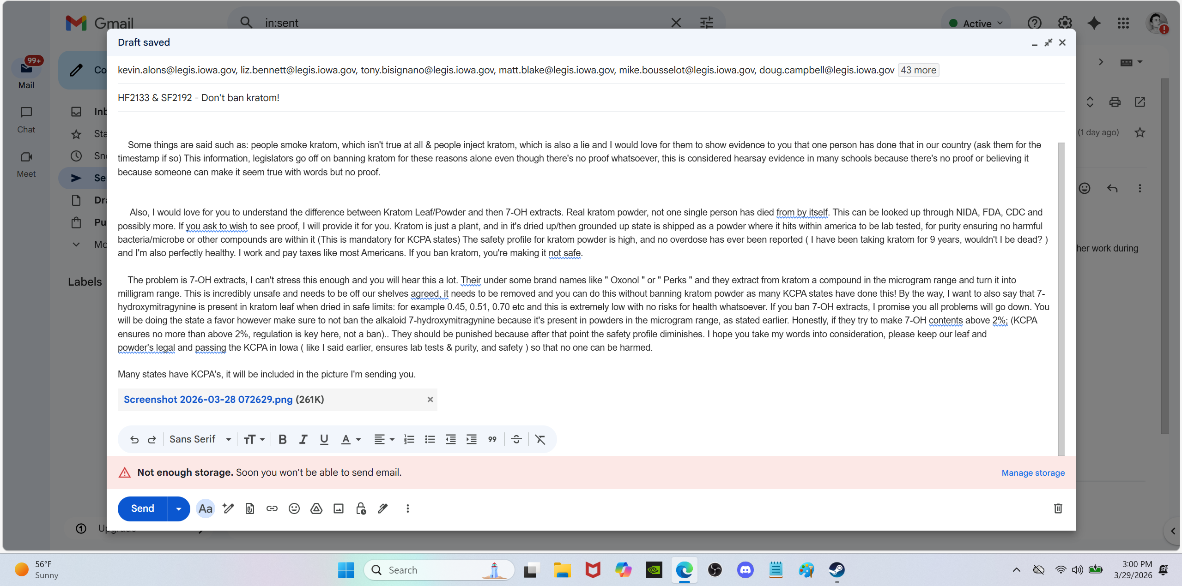Remove the attached screenshot file
1182x586 pixels.
[x=430, y=400]
